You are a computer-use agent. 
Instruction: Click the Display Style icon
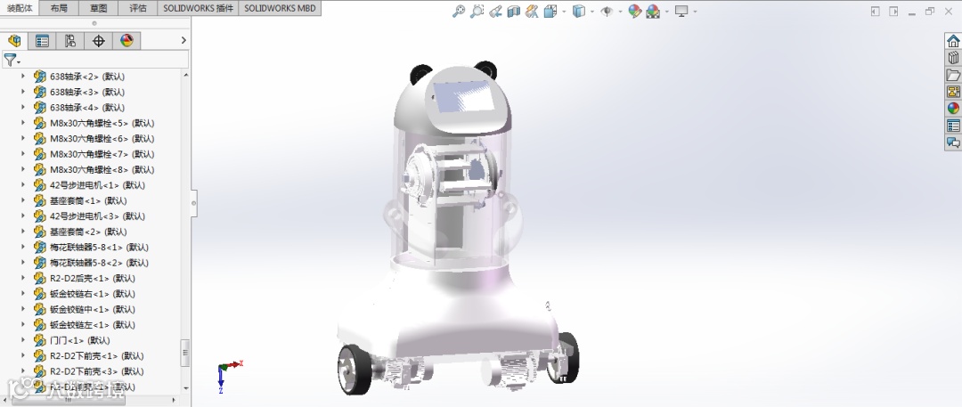(579, 11)
